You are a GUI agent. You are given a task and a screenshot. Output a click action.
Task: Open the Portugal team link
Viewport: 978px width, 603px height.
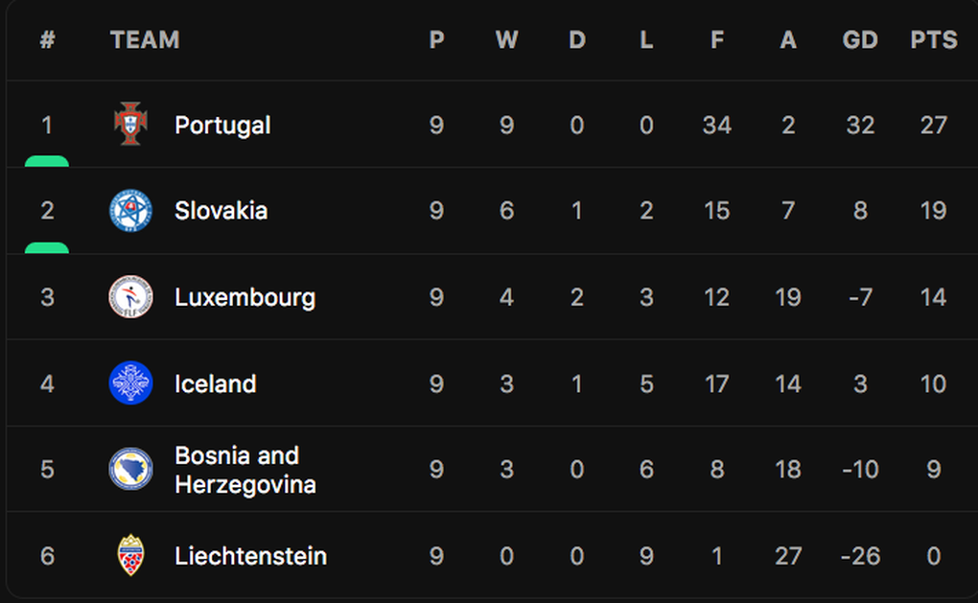point(222,126)
